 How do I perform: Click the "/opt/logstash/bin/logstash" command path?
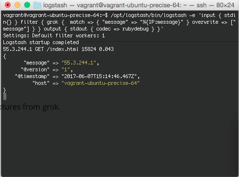(x=148, y=16)
